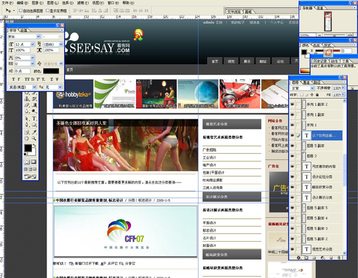Viewport: 358px width, 278px height.
Task: Open the font size dropdown
Action: coord(32,44)
